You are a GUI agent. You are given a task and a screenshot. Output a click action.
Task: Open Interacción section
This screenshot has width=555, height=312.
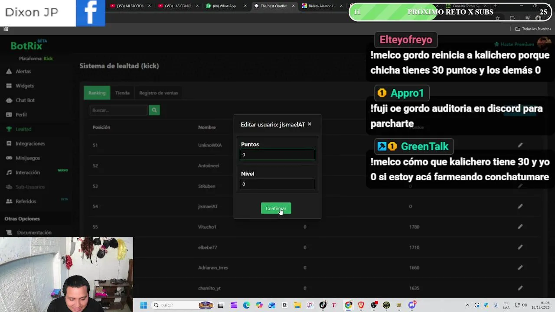pos(23,172)
